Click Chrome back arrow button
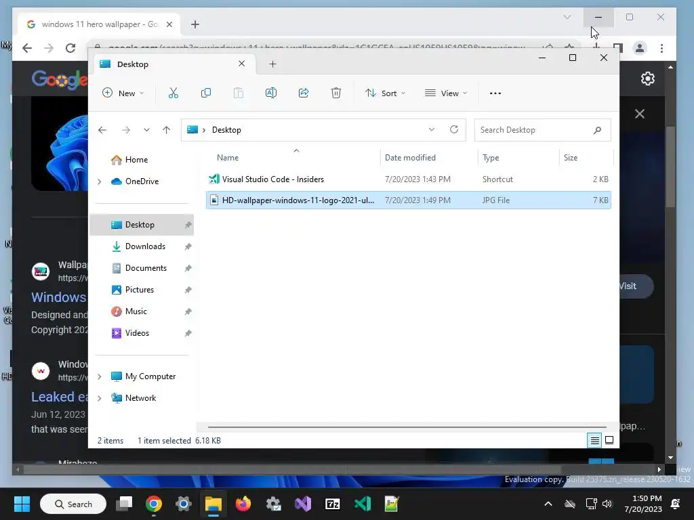Screen dimensions: 694x520 pyautogui.click(x=27, y=48)
